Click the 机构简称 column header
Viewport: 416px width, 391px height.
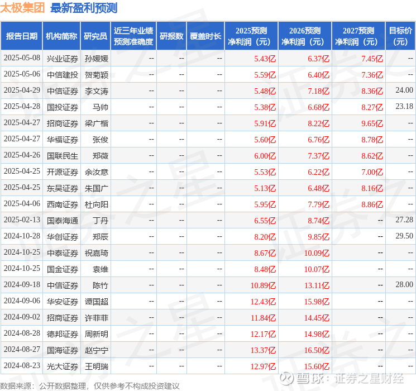coord(61,36)
